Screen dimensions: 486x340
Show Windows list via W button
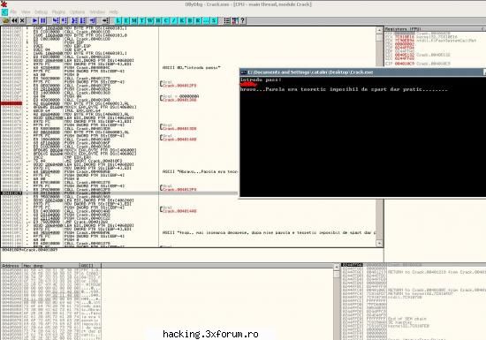[150, 20]
